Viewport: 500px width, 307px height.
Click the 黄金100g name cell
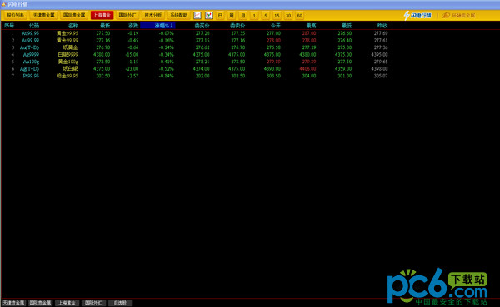[68, 62]
